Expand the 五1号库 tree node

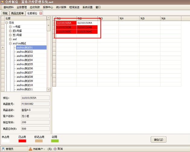pyautogui.click(x=10, y=35)
